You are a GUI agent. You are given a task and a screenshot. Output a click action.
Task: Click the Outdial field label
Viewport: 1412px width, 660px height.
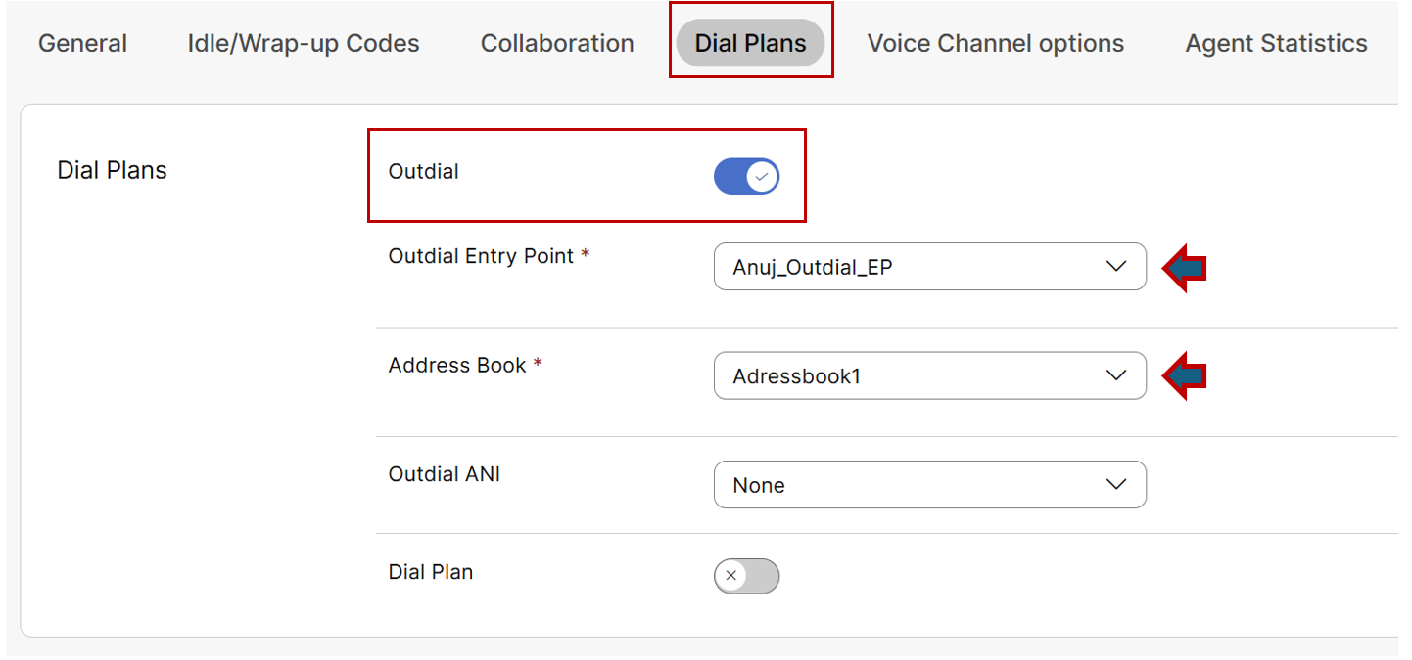[423, 172]
